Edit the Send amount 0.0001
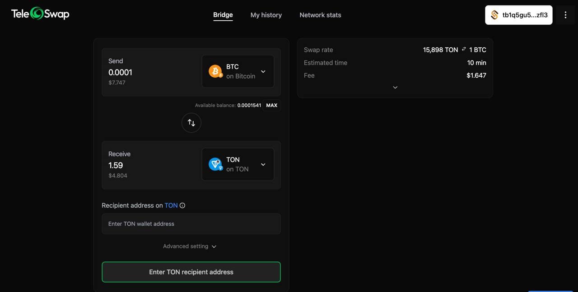Screen dimensions: 578x292 click(x=120, y=72)
